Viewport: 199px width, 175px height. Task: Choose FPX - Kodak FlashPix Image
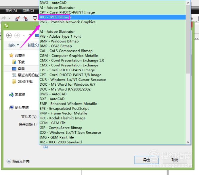[112, 118]
